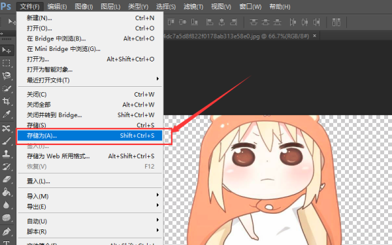Screen dimensions: 392x245
Task: Select the Lasso tool
Action: [7, 76]
